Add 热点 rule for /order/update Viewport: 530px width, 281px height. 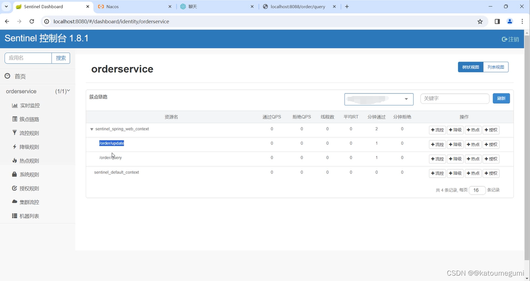tap(473, 144)
